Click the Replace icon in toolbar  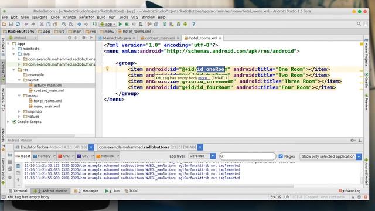point(71,24)
